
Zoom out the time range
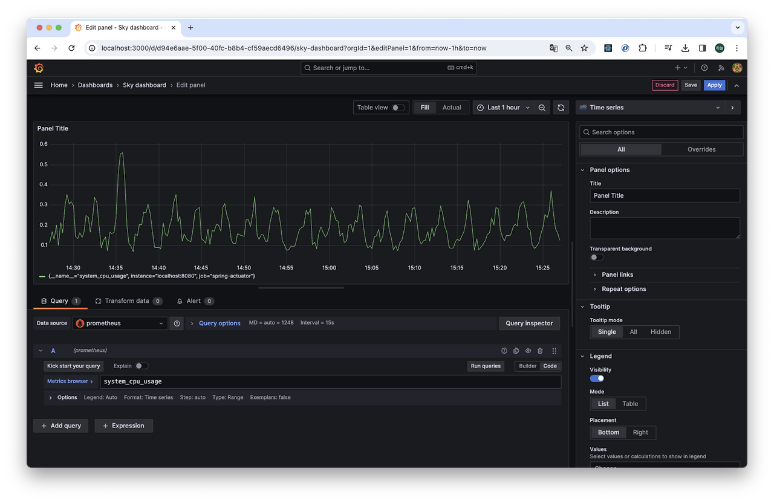(542, 108)
